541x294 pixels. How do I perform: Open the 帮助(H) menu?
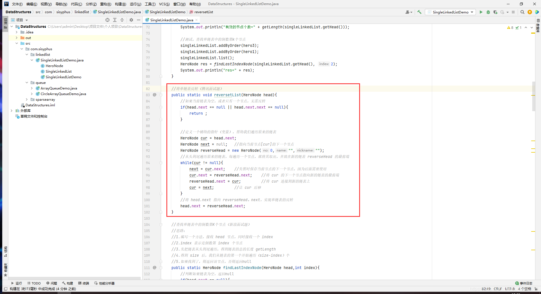195,4
